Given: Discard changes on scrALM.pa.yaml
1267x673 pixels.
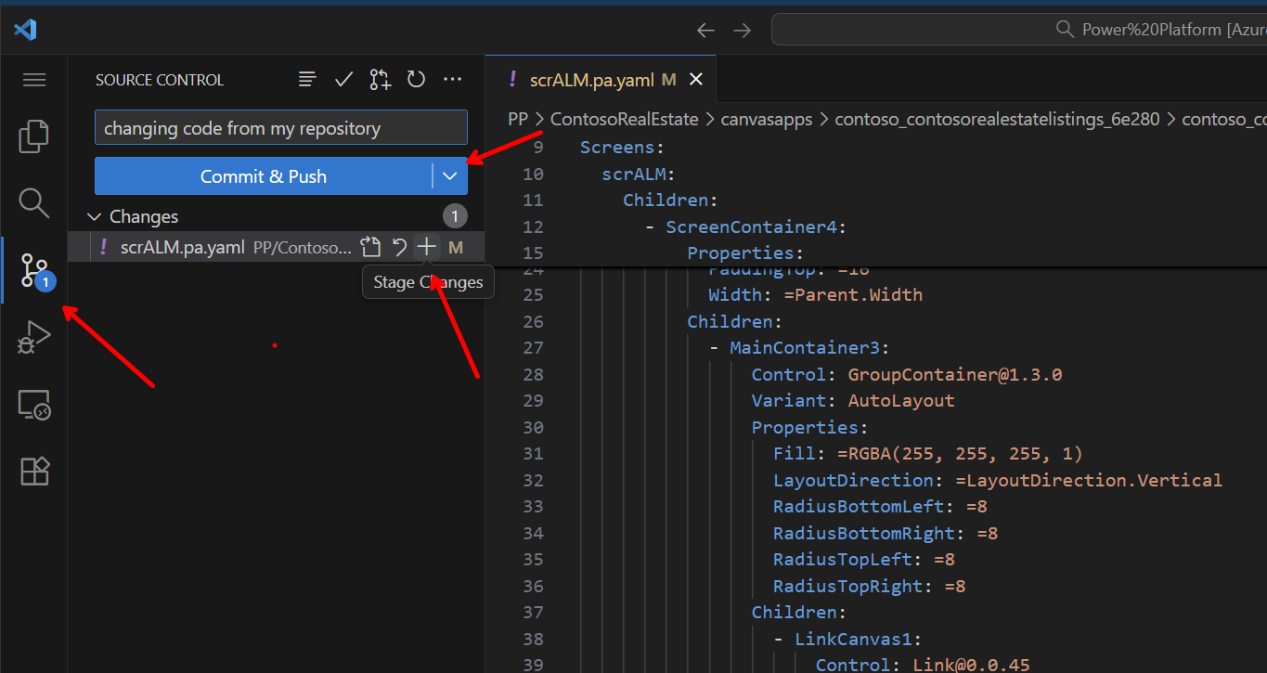Looking at the screenshot, I should coord(398,247).
